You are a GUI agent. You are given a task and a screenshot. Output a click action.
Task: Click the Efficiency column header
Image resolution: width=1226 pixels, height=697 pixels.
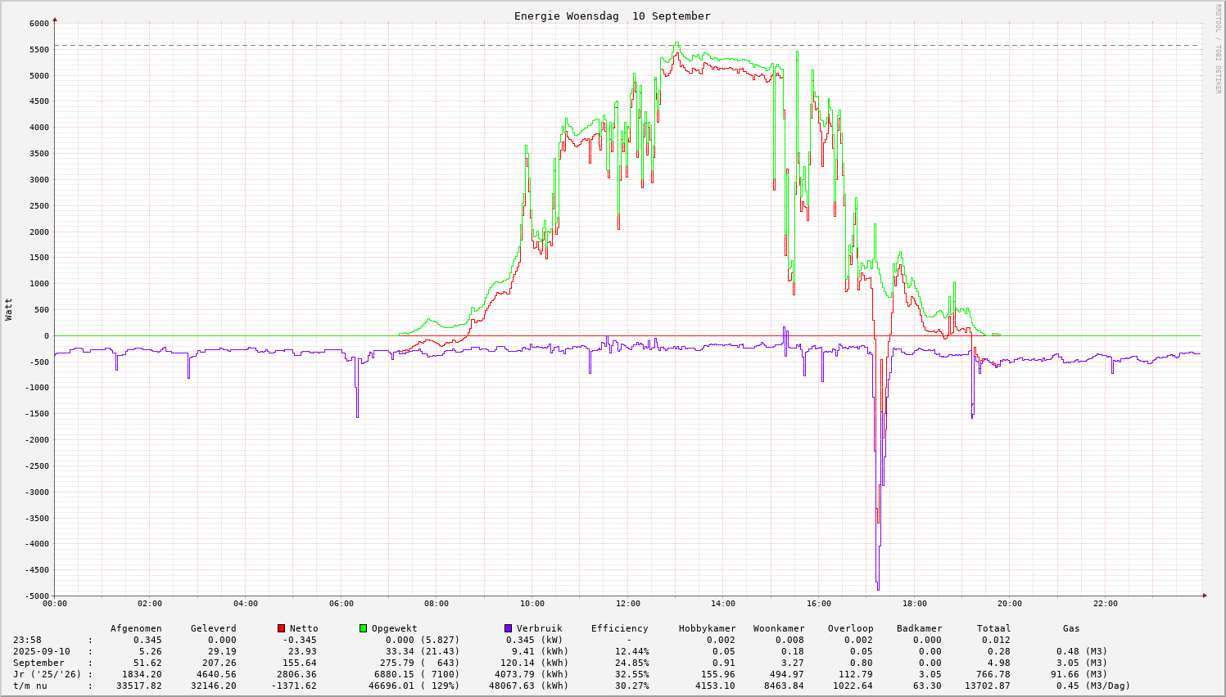tap(619, 629)
